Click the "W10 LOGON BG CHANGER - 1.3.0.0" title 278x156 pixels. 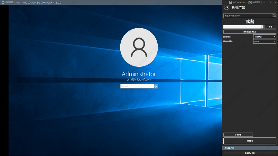point(42,3)
